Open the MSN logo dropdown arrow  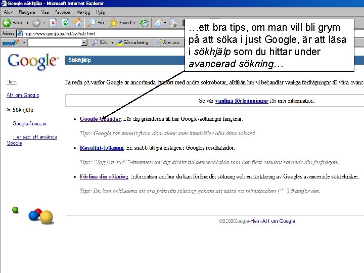24,42
